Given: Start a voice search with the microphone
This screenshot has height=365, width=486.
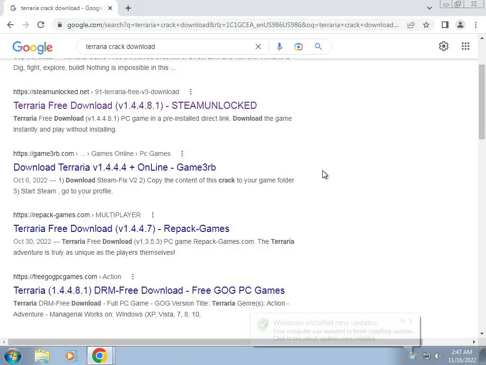Looking at the screenshot, I should pos(279,47).
